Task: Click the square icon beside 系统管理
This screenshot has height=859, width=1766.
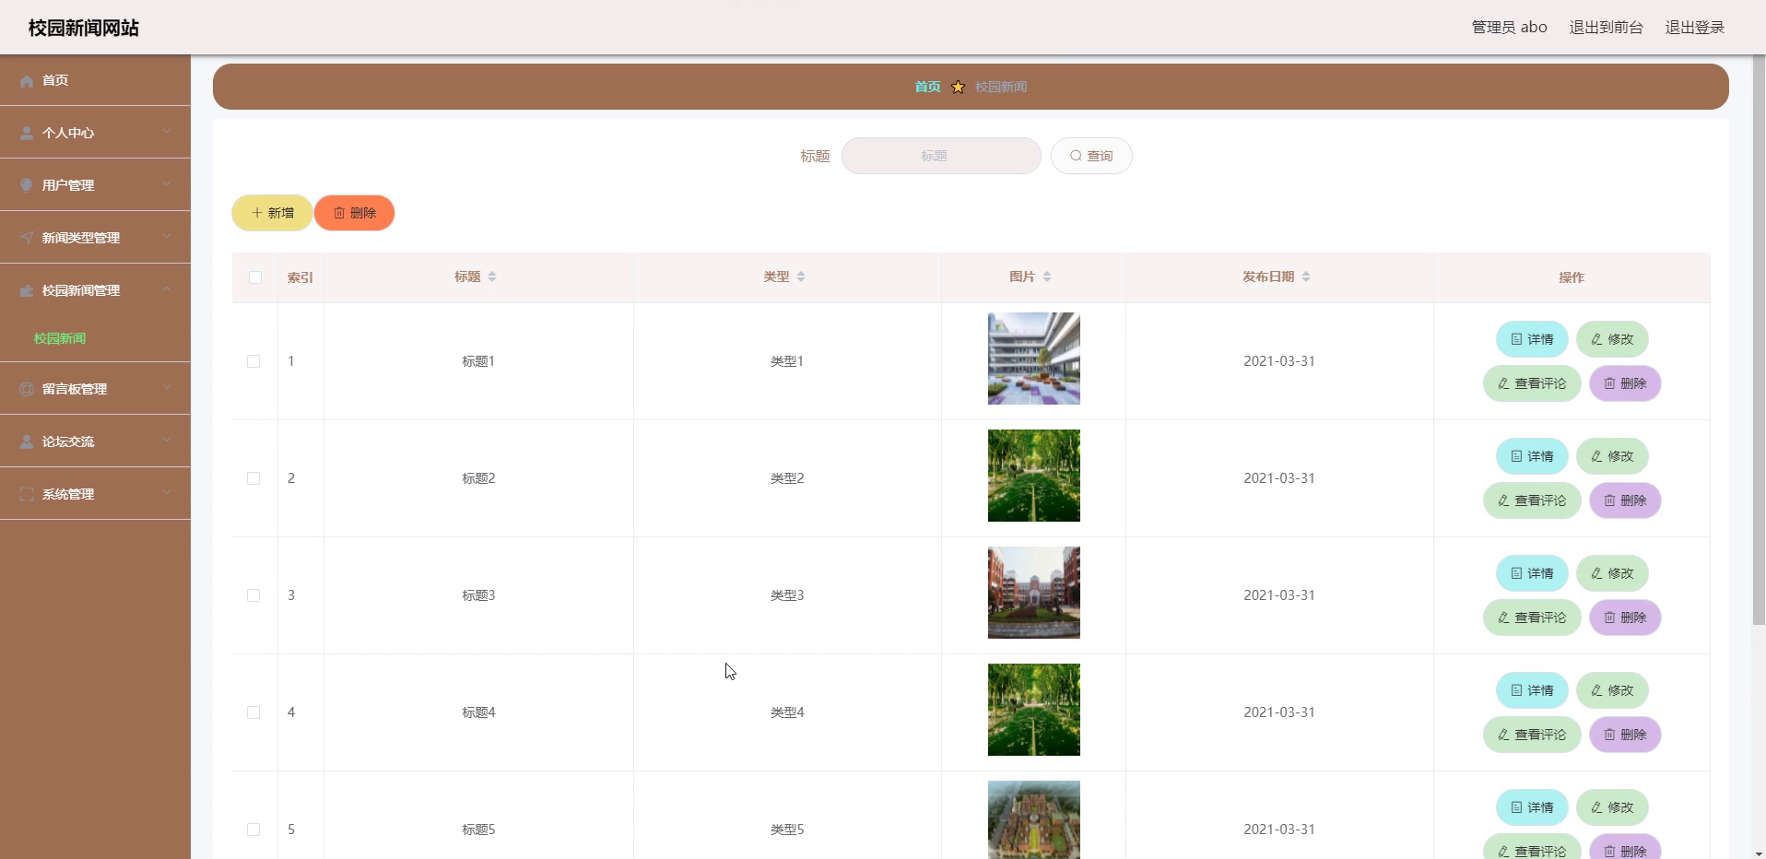Action: (x=27, y=494)
